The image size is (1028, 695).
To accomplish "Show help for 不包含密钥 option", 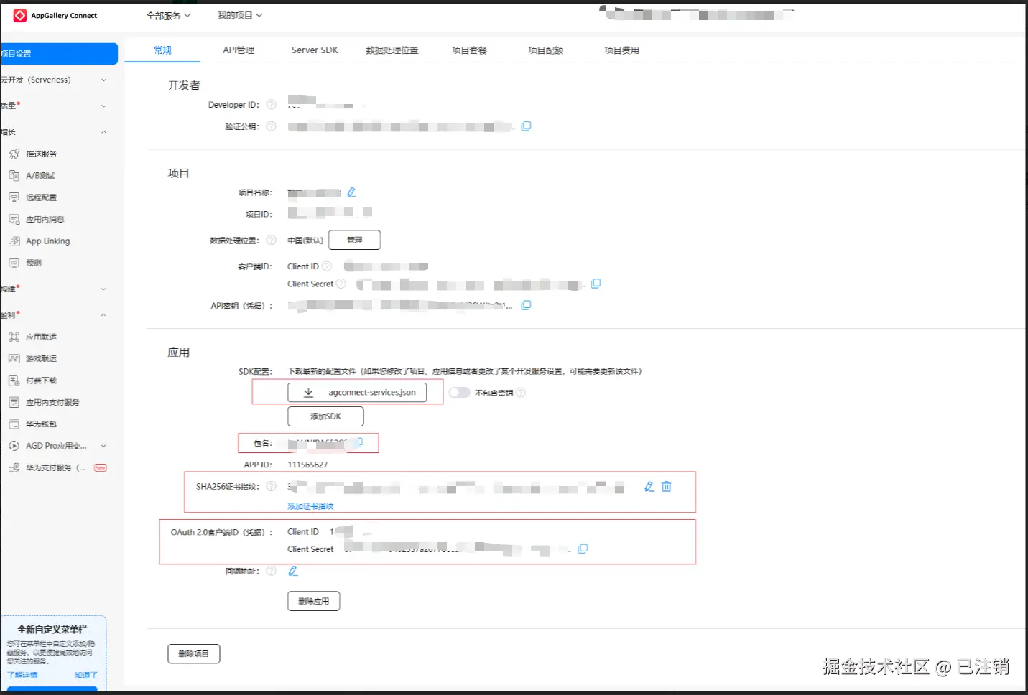I will 521,393.
